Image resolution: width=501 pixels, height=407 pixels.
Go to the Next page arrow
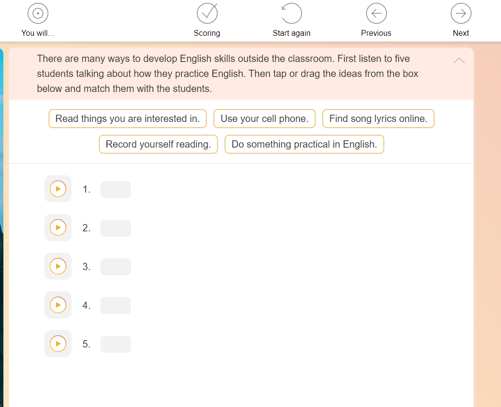click(461, 14)
